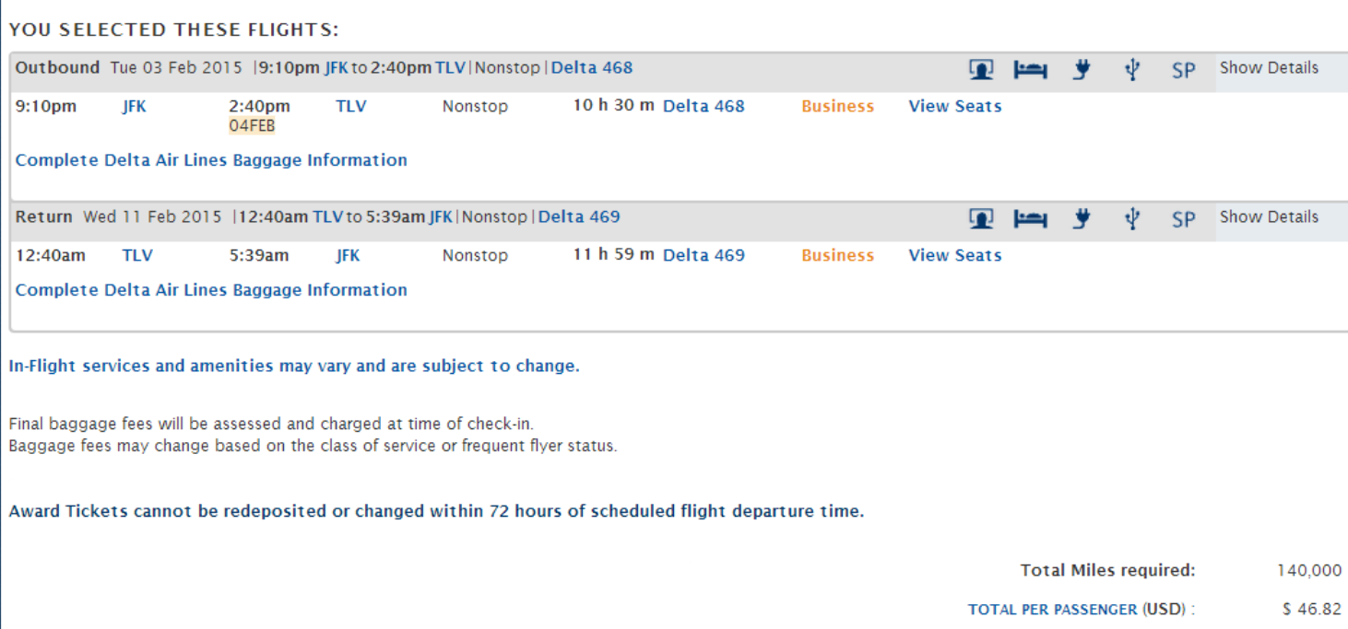The width and height of the screenshot is (1348, 629).
Task: Click the return personal video entertainment icon
Action: pos(981,218)
